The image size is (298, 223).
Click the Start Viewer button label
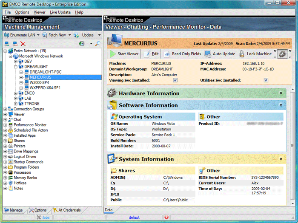tap(128, 54)
